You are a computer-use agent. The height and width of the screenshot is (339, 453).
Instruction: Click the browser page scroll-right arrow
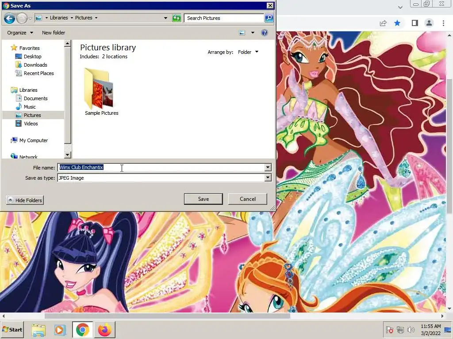pos(442,316)
